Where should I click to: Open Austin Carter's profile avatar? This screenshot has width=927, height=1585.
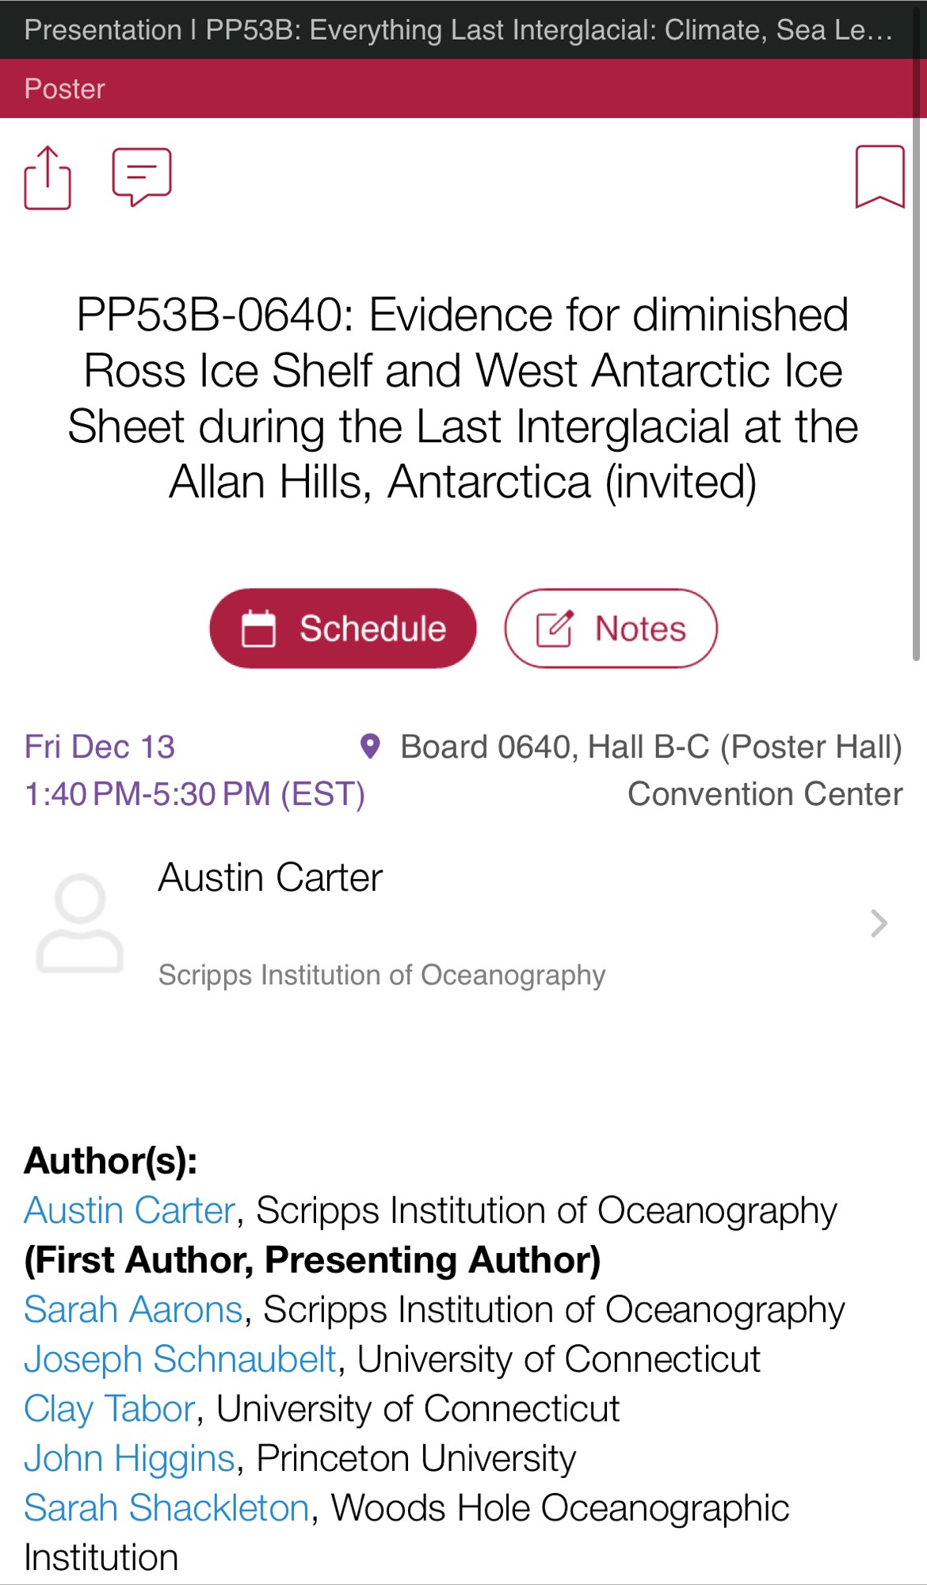(x=80, y=924)
